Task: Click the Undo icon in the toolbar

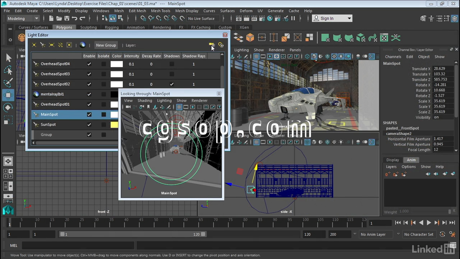Action: click(x=75, y=18)
